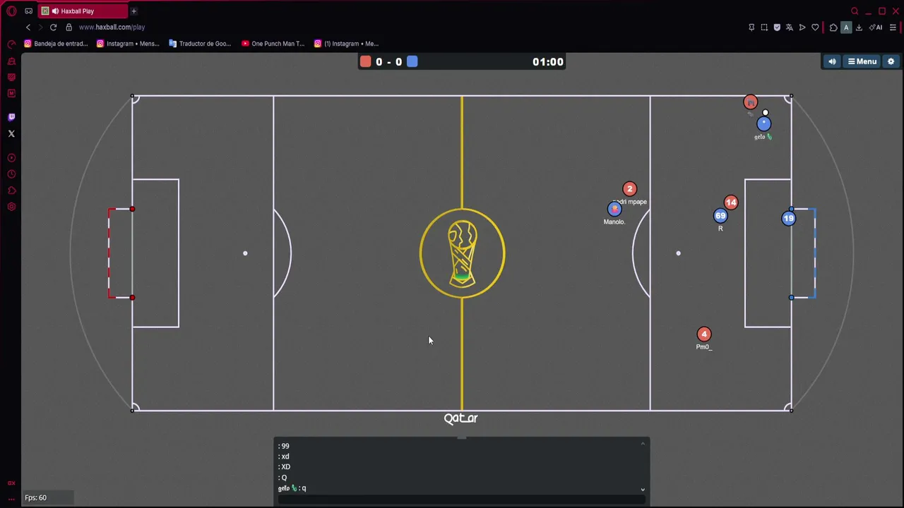Open Haxball settings gear button
Image resolution: width=904 pixels, height=508 pixels.
(891, 61)
